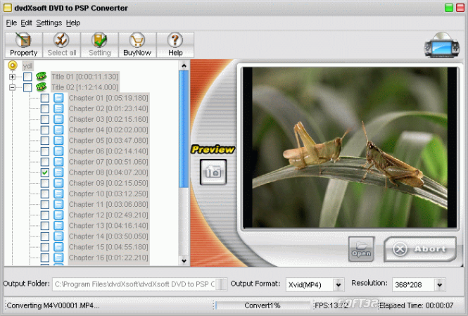The width and height of the screenshot is (468, 316).
Task: Click the PSP device logo icon
Action: (442, 45)
